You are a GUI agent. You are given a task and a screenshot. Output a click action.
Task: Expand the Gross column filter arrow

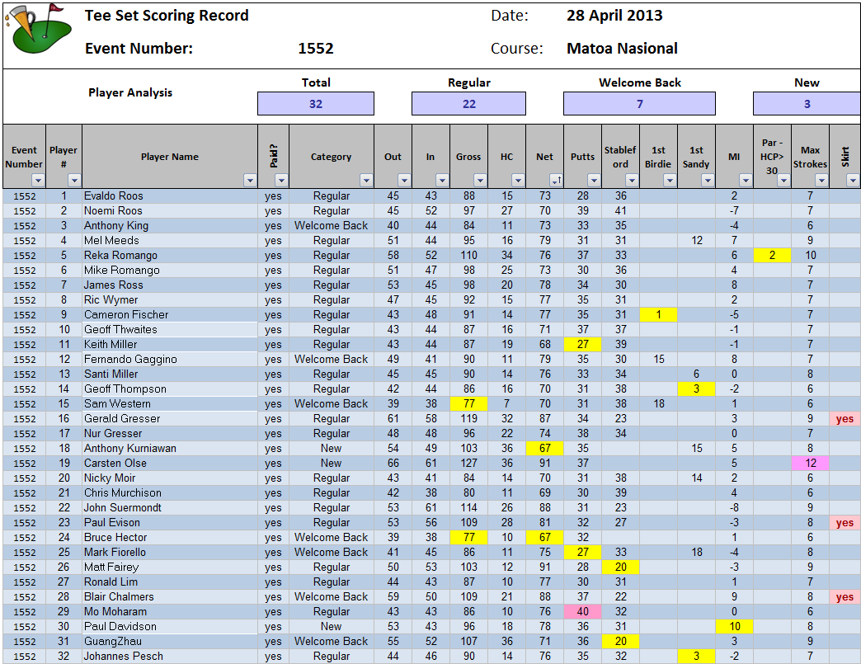(x=479, y=180)
